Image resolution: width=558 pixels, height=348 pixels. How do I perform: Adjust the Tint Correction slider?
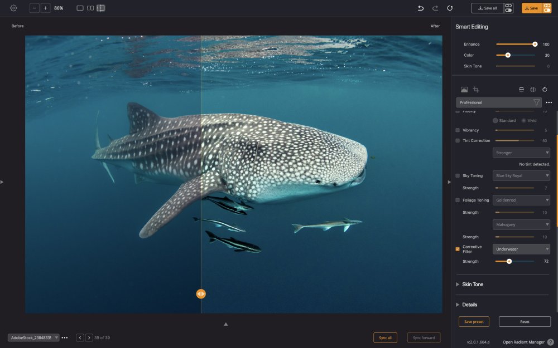(x=514, y=141)
